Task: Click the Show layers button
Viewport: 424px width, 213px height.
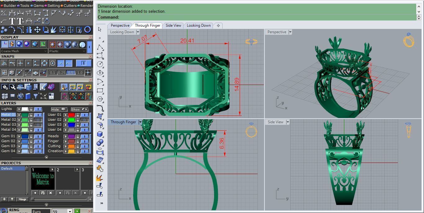Action: pyautogui.click(x=79, y=109)
